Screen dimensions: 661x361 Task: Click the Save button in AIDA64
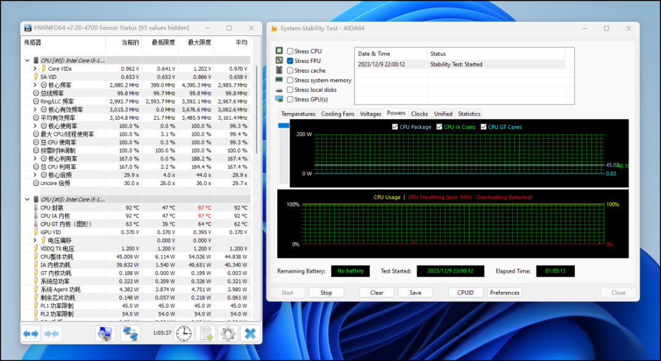[x=415, y=293]
